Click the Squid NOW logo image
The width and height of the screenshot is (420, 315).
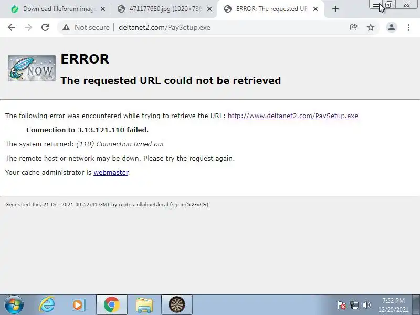[31, 68]
